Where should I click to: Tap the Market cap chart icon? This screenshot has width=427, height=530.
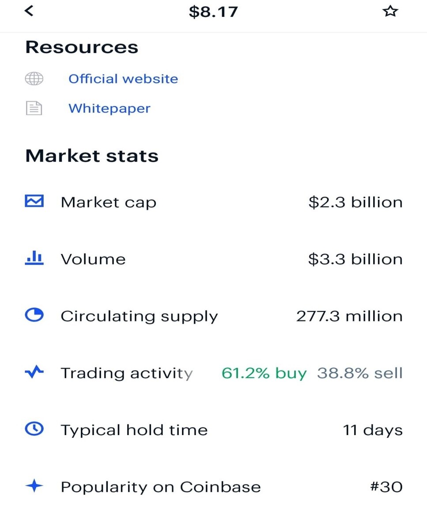click(34, 201)
